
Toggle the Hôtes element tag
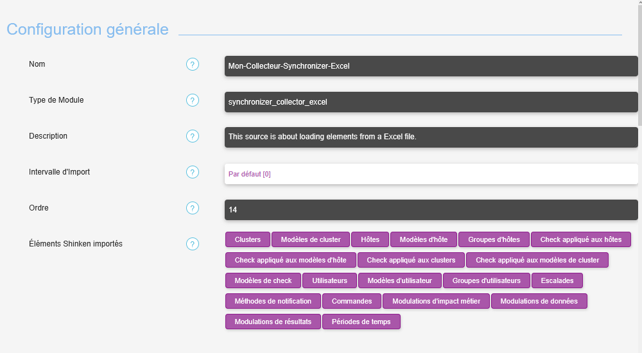[370, 239]
